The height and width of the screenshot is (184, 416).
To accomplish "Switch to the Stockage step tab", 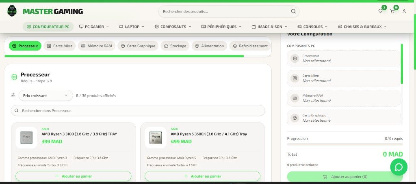I will pos(175,46).
